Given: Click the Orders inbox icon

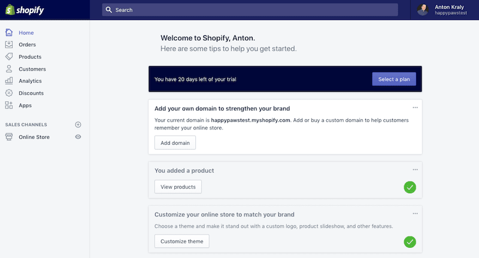Looking at the screenshot, I should click(9, 44).
